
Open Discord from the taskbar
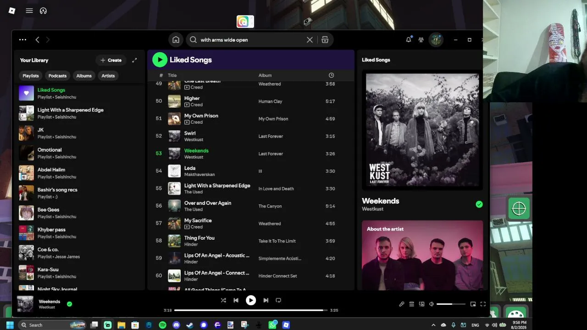[176, 325]
